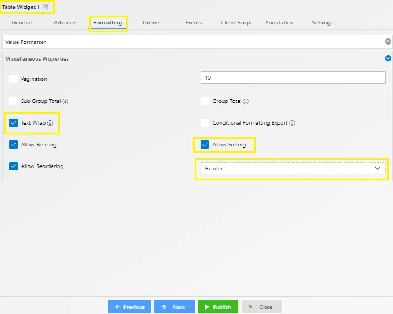This screenshot has height=314, width=393.
Task: Open the Annotation tab
Action: [x=280, y=23]
